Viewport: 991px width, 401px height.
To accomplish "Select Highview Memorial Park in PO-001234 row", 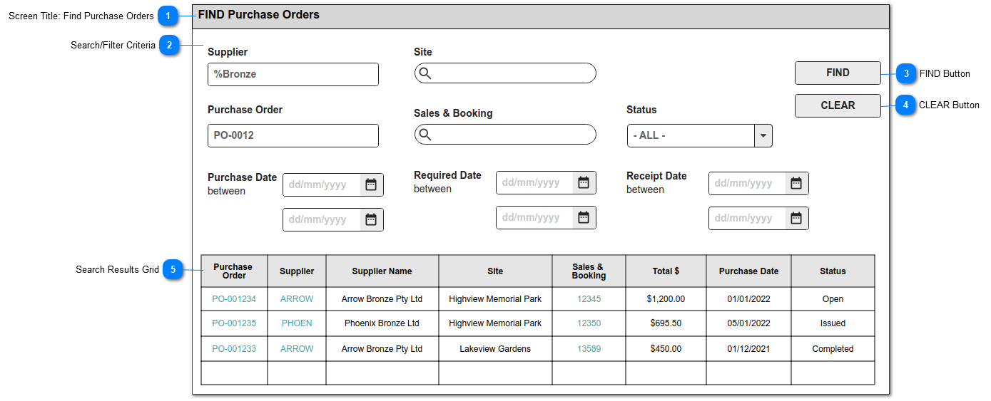I will coord(495,299).
